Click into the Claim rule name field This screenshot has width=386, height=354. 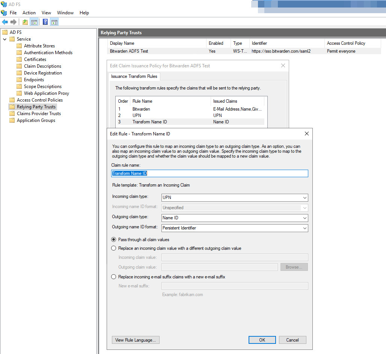tap(210, 173)
